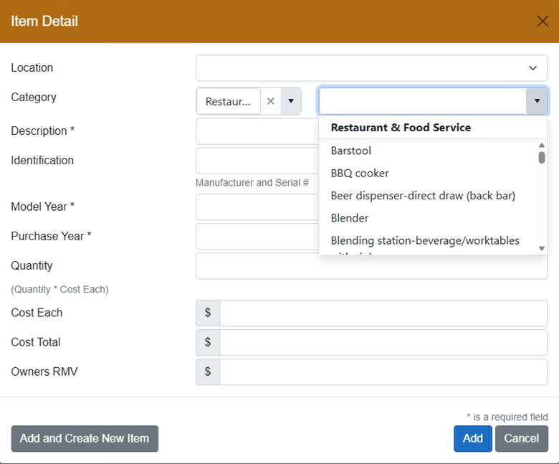559x464 pixels.
Task: Choose Blending station-beverage/worktables item
Action: coord(425,240)
